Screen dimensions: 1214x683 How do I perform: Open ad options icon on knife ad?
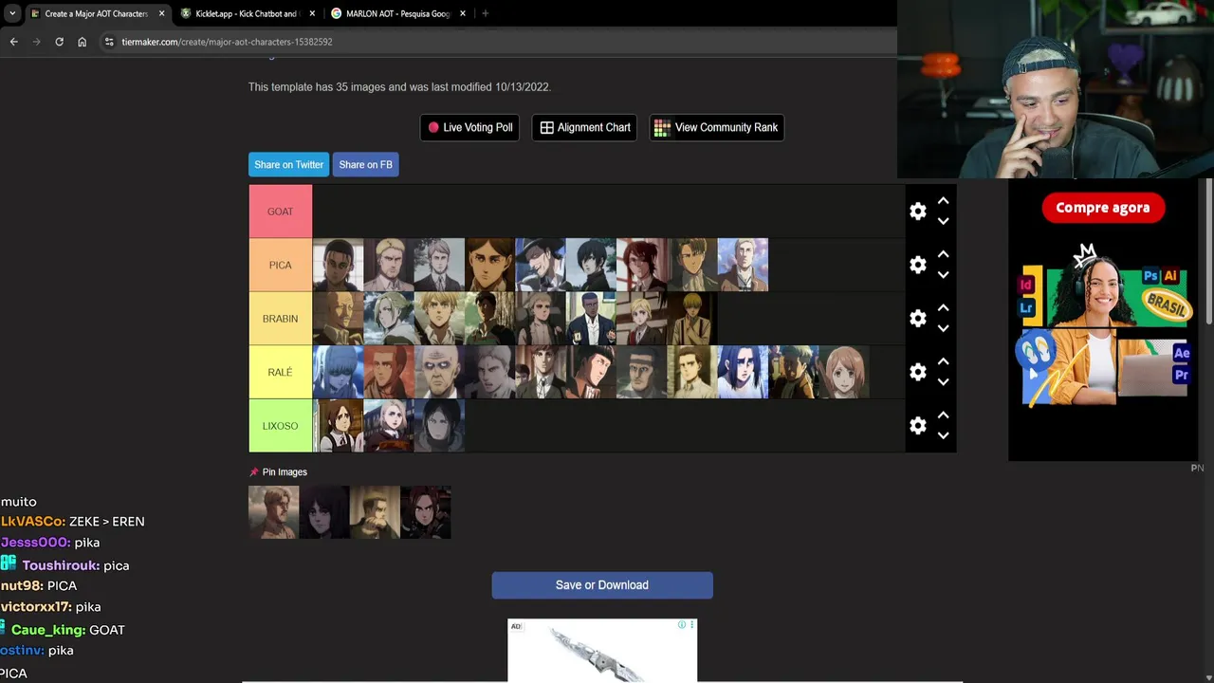(x=691, y=625)
